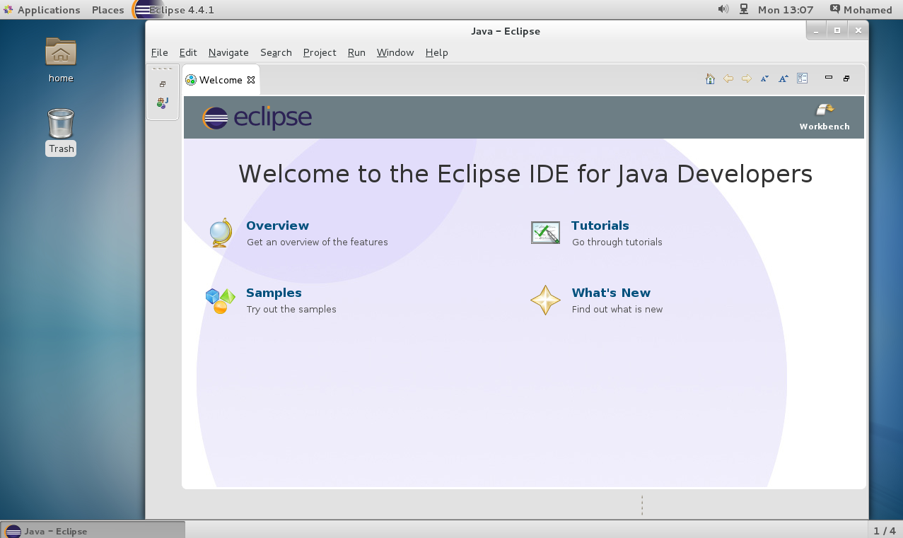Open the Applications menu in top panel
Viewport: 903px width, 538px height.
(x=49, y=10)
